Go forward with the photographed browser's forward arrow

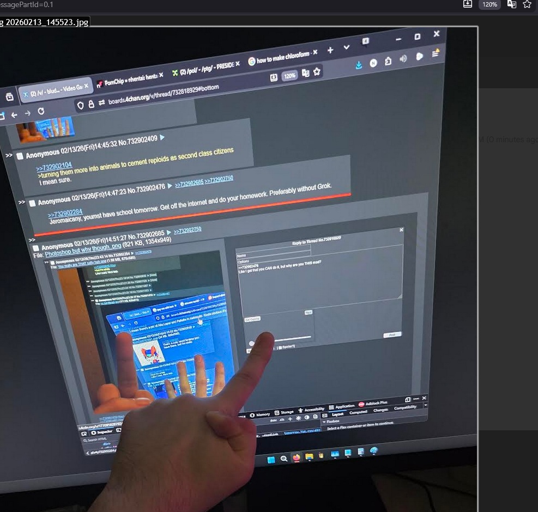tap(27, 113)
